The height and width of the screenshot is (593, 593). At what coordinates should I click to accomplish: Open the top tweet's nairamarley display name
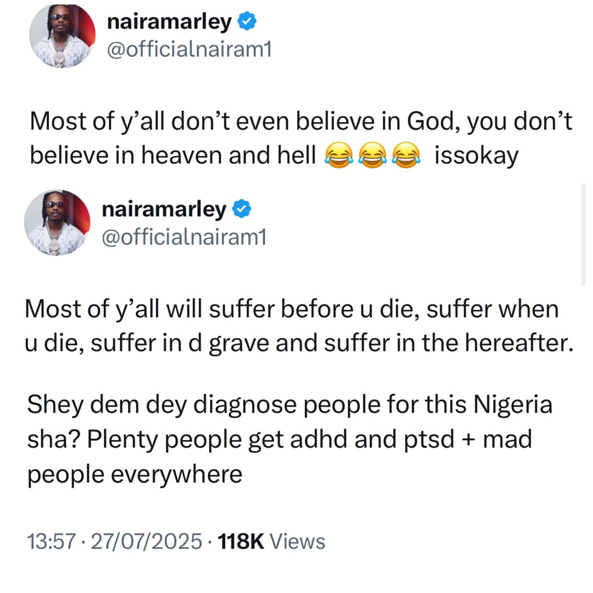coord(170,23)
